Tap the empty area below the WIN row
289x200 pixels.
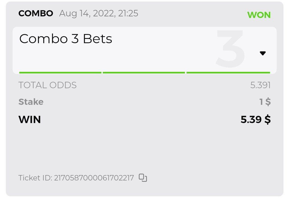tap(144, 147)
